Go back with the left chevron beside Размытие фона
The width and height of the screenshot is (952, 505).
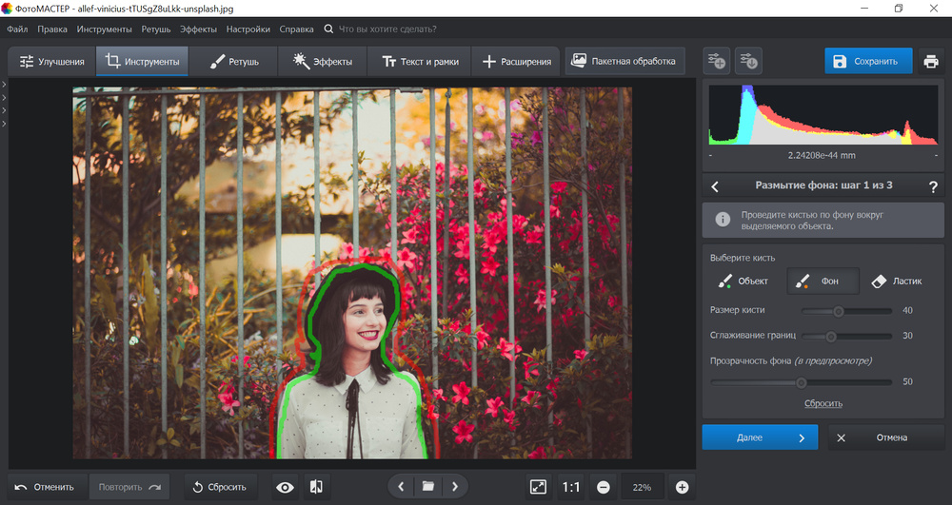click(716, 187)
